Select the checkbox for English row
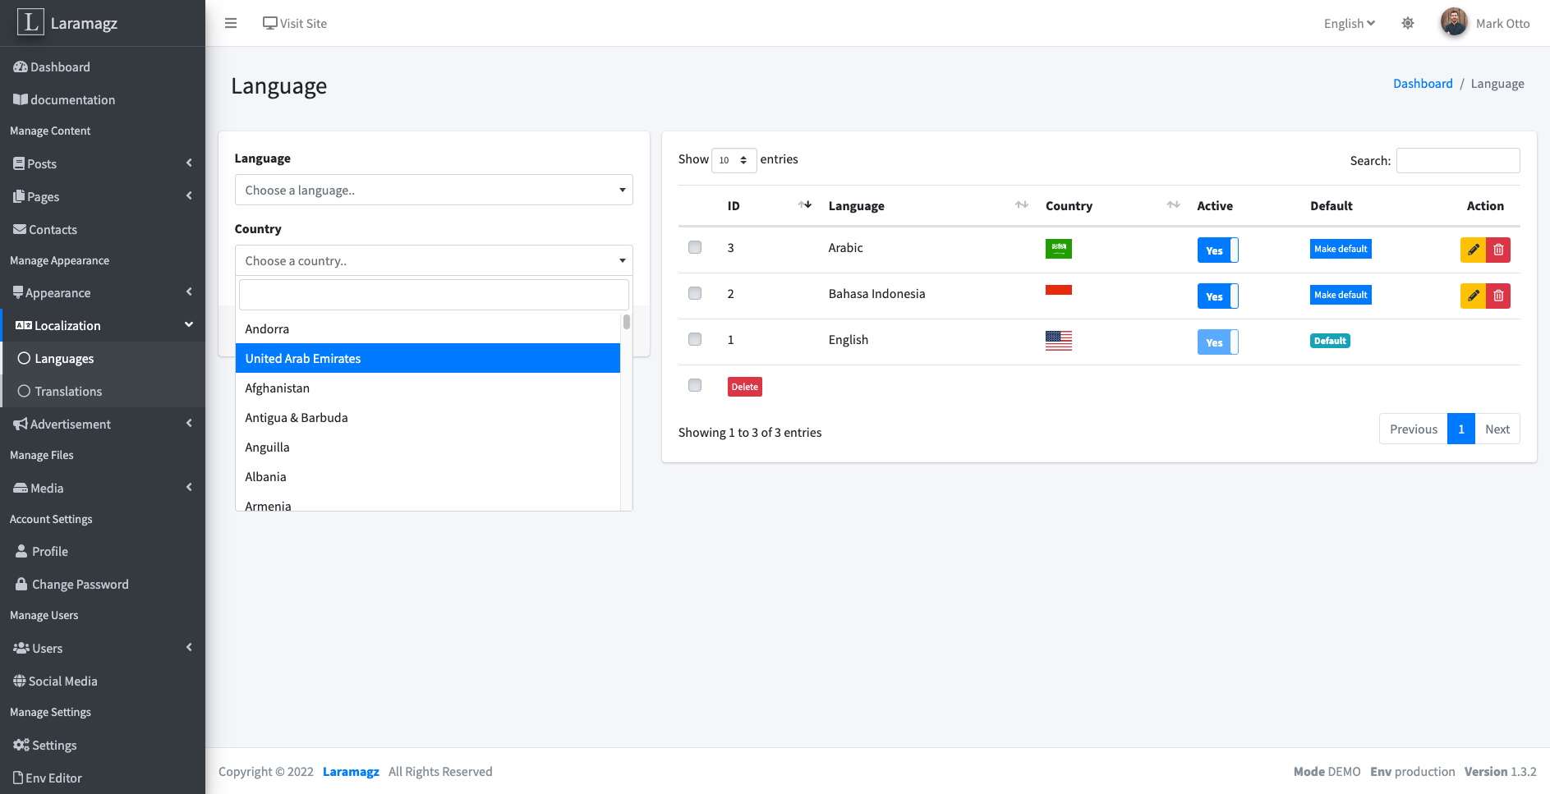The width and height of the screenshot is (1550, 794). click(695, 339)
